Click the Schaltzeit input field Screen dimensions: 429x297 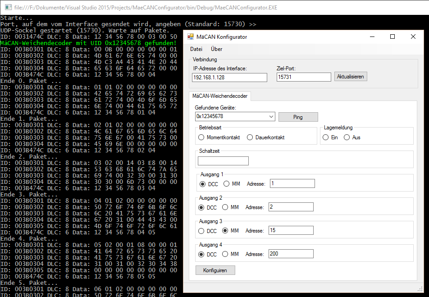(x=223, y=161)
